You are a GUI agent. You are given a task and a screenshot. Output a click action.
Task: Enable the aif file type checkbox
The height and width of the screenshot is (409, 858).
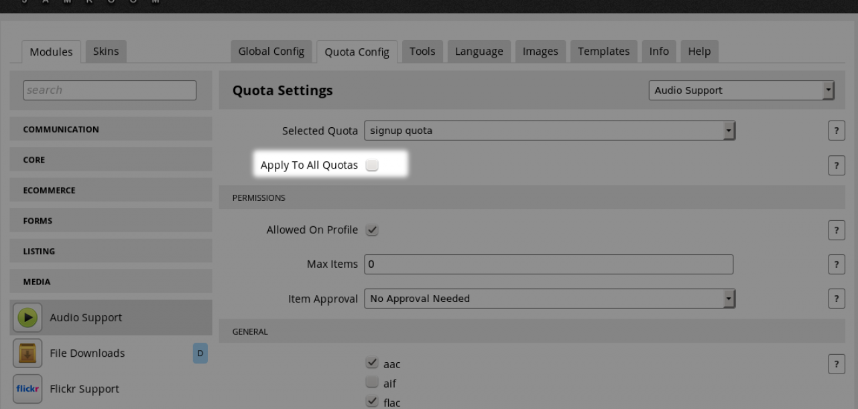tap(372, 383)
